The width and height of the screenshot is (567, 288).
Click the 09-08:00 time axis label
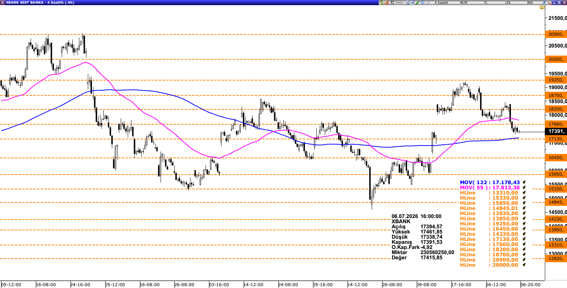click(426, 285)
